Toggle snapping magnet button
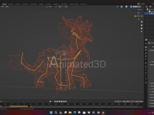154x115 pixels. tap(60, 7)
